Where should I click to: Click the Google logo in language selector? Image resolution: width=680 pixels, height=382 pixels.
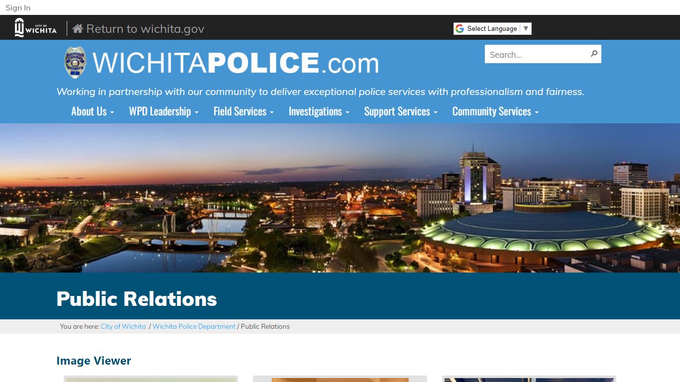pos(459,29)
